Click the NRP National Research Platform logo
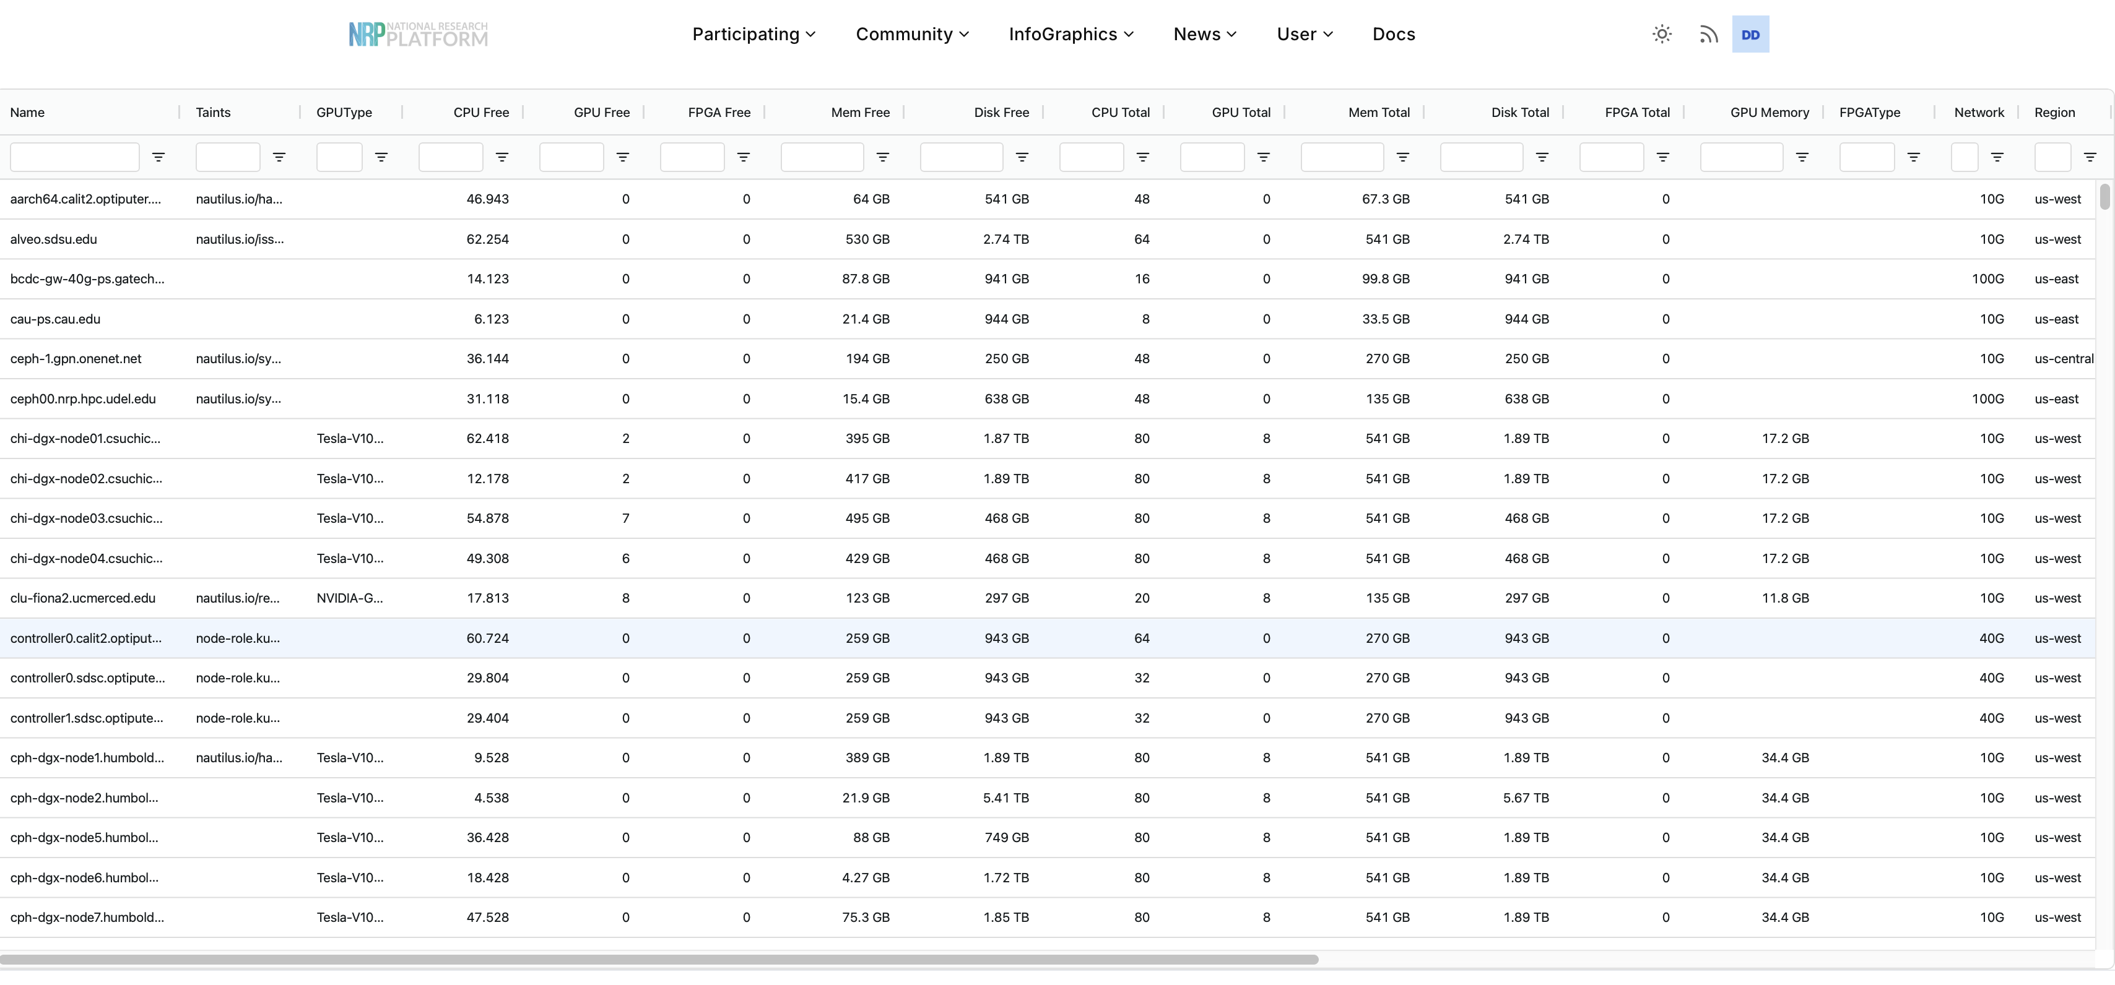 417,33
